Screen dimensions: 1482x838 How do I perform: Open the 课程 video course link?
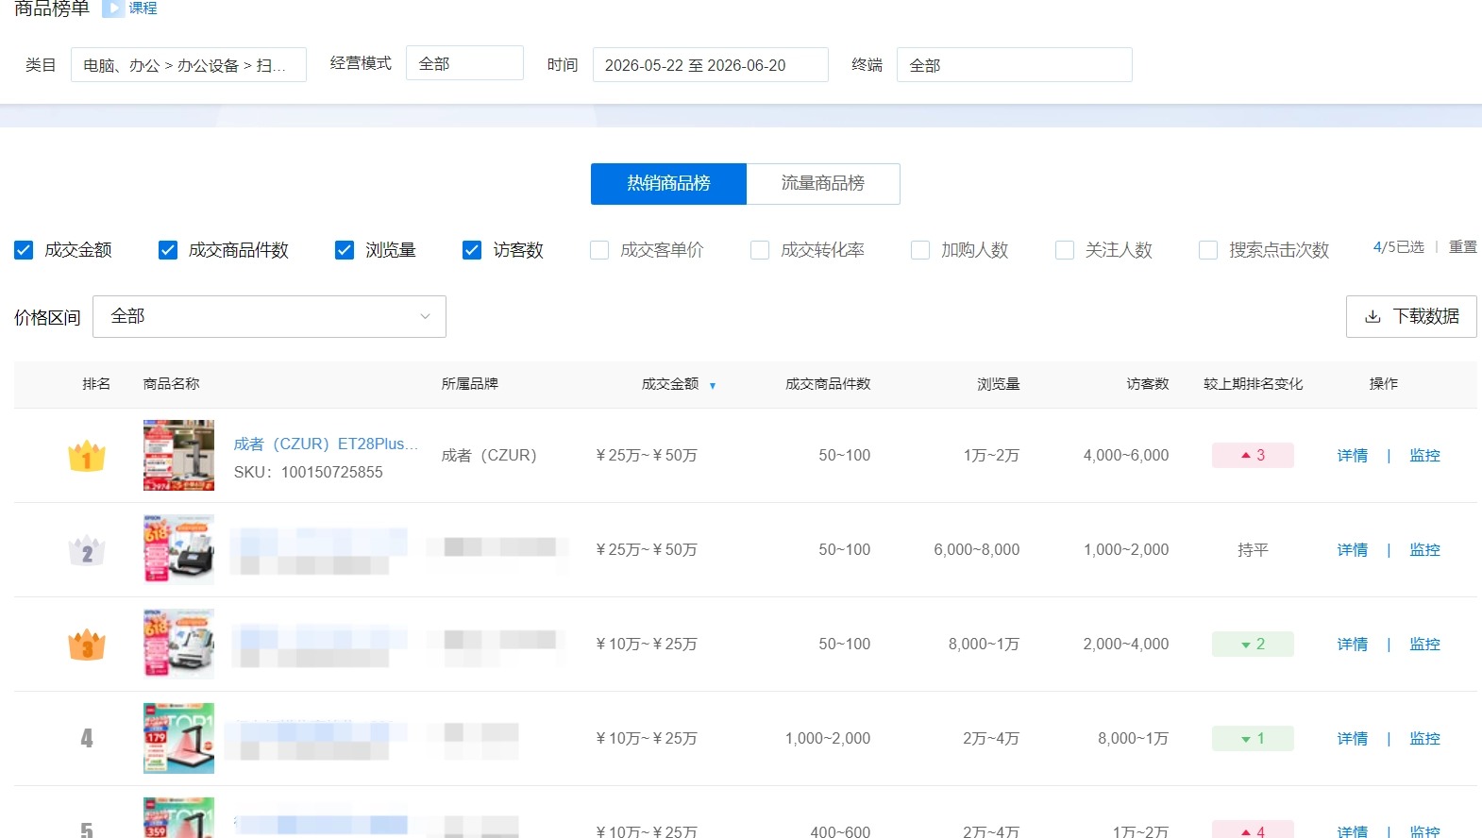[x=131, y=8]
